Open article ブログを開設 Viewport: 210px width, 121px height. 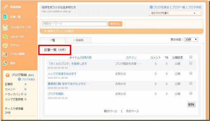[55, 94]
